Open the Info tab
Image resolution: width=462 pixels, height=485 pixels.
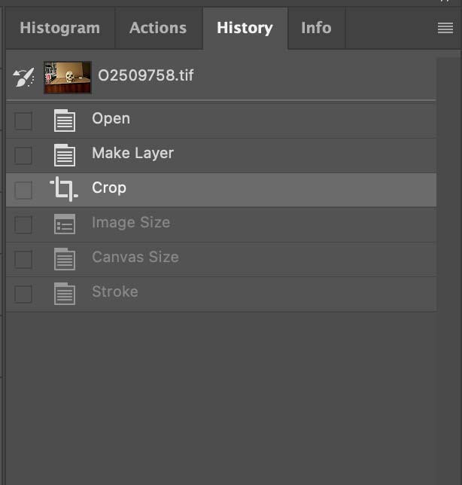pos(315,28)
